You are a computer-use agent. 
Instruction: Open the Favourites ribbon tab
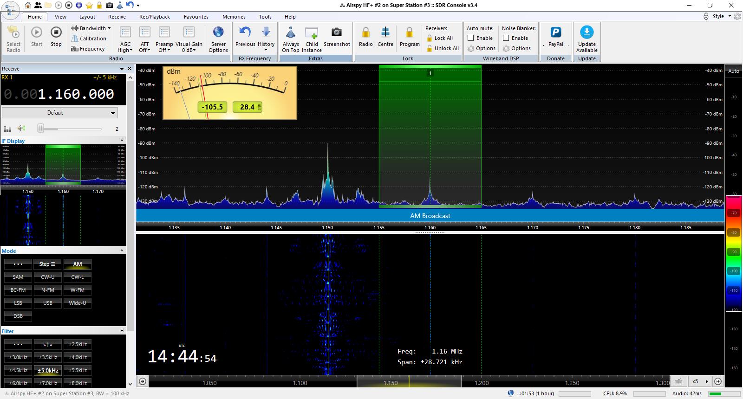(x=196, y=17)
